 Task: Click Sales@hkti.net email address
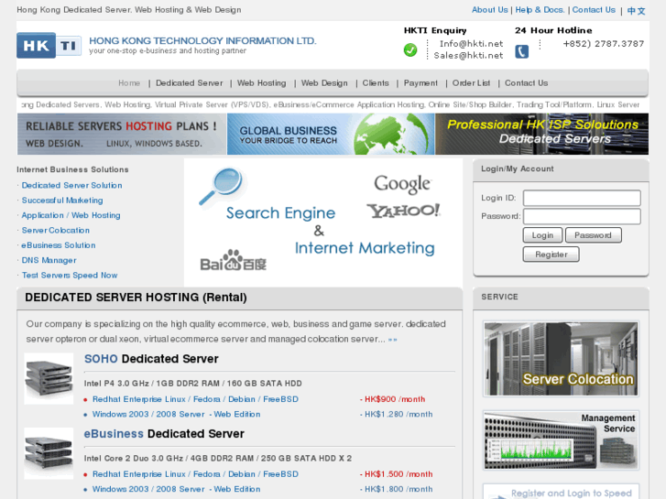click(x=468, y=56)
